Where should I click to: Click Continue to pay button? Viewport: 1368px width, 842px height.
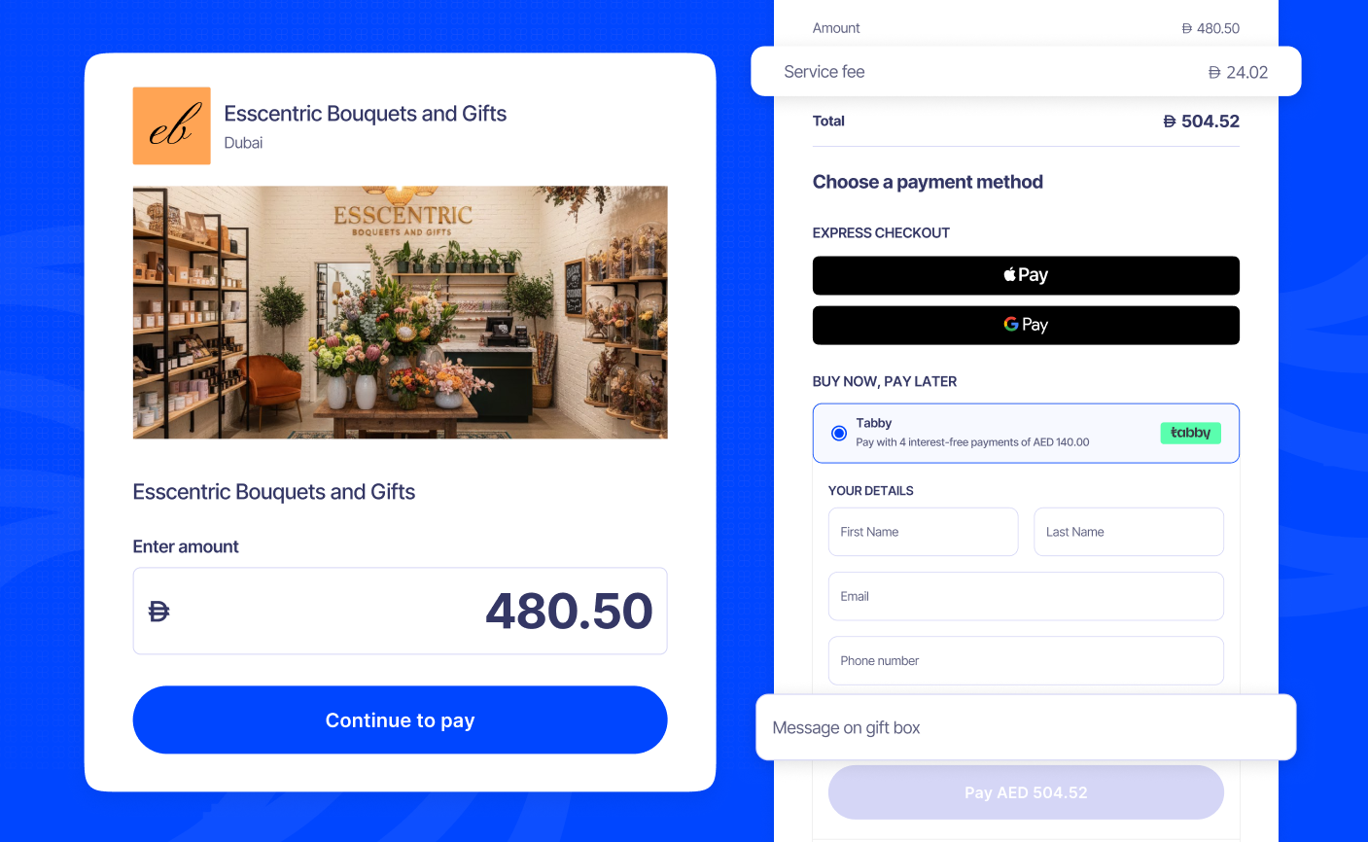(400, 719)
